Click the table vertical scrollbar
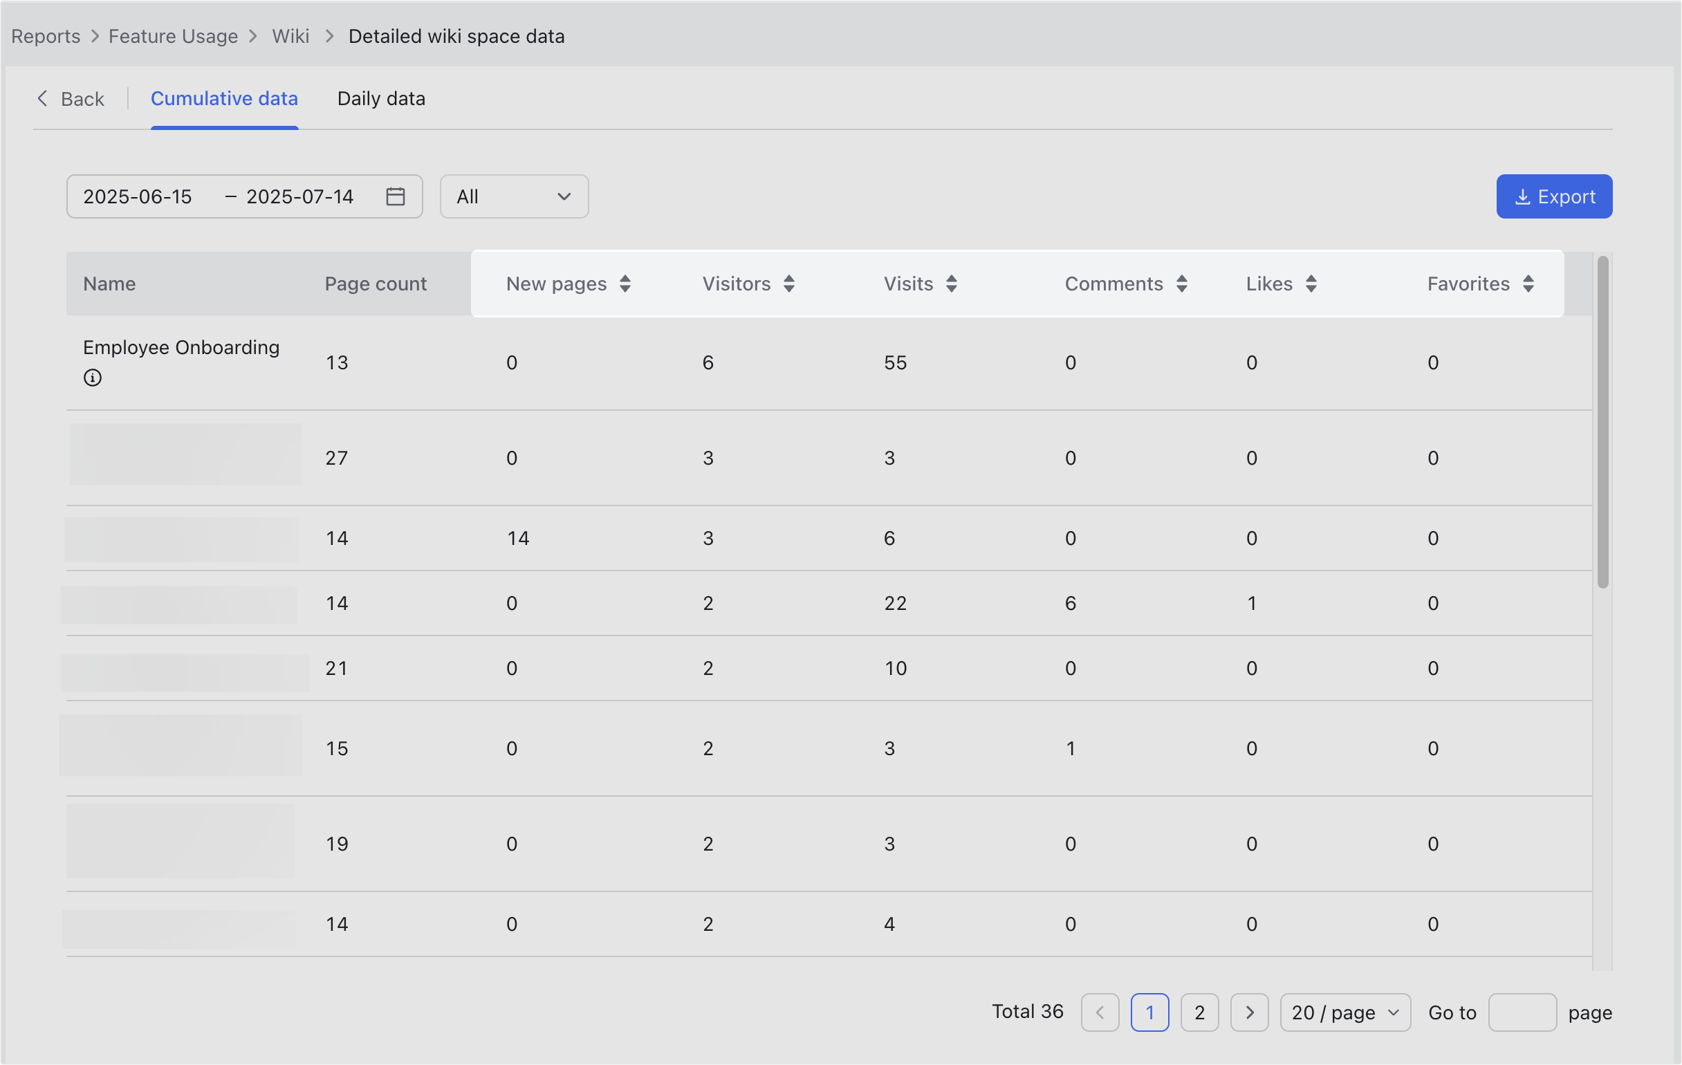The height and width of the screenshot is (1065, 1682). pos(1603,422)
